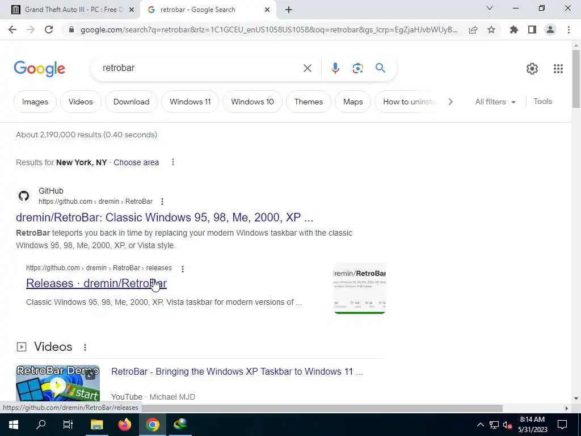Viewport: 581px width, 436px height.
Task: Expand the All filters dropdown
Action: point(495,102)
